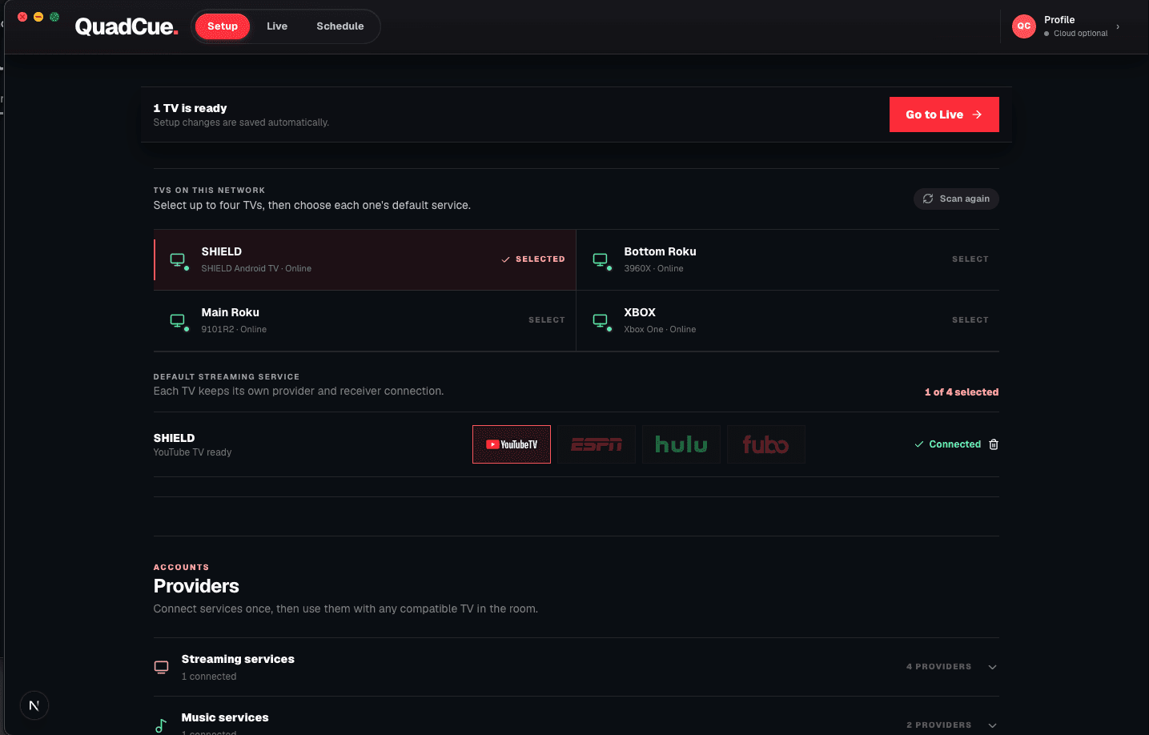The height and width of the screenshot is (735, 1149).
Task: Click the Providers heading
Action: pyautogui.click(x=196, y=586)
